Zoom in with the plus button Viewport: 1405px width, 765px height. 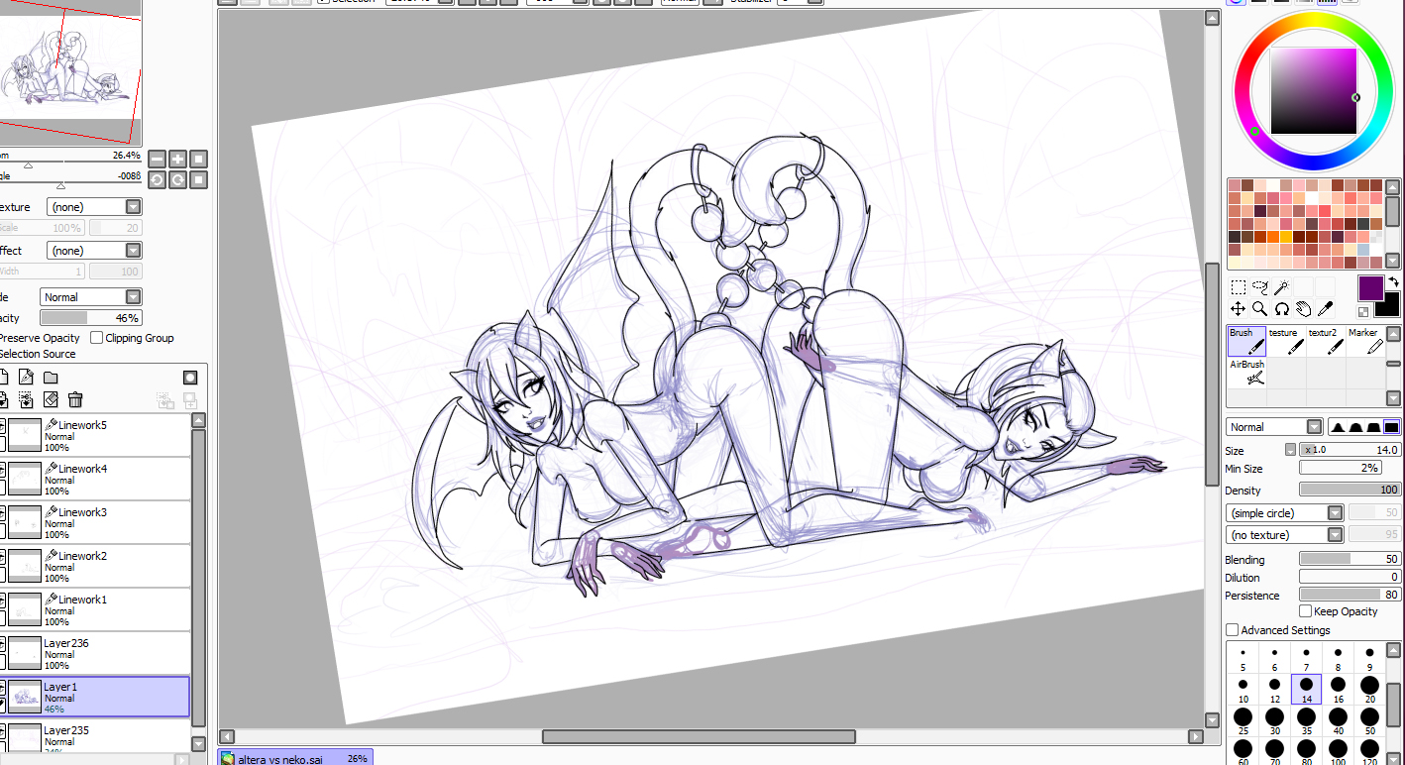[x=177, y=159]
